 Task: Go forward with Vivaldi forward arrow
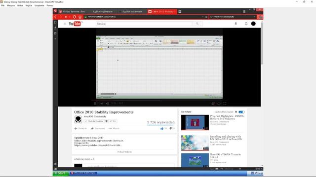(x=60, y=17)
